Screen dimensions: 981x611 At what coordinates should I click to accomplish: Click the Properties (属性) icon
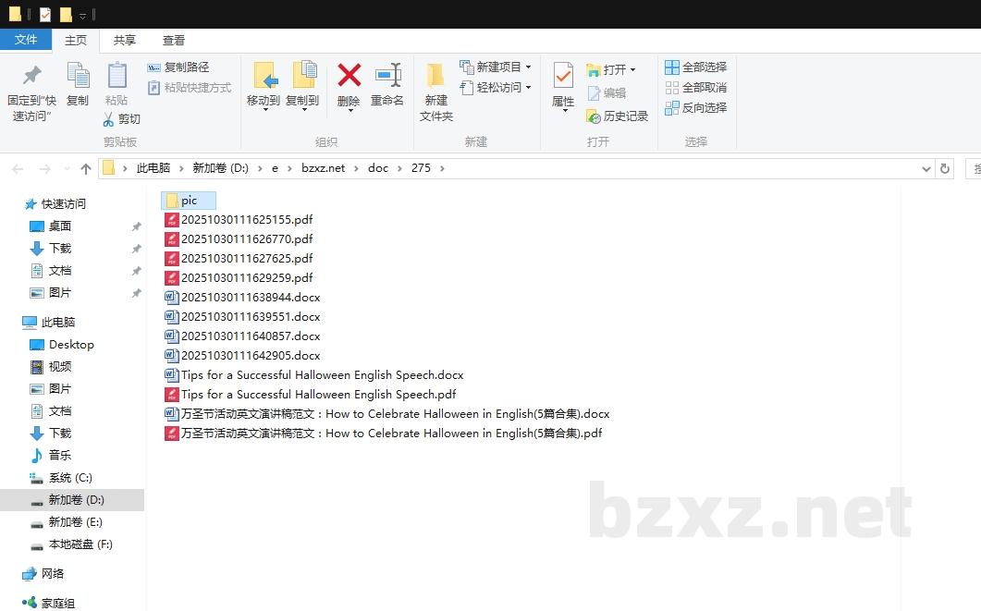(562, 76)
